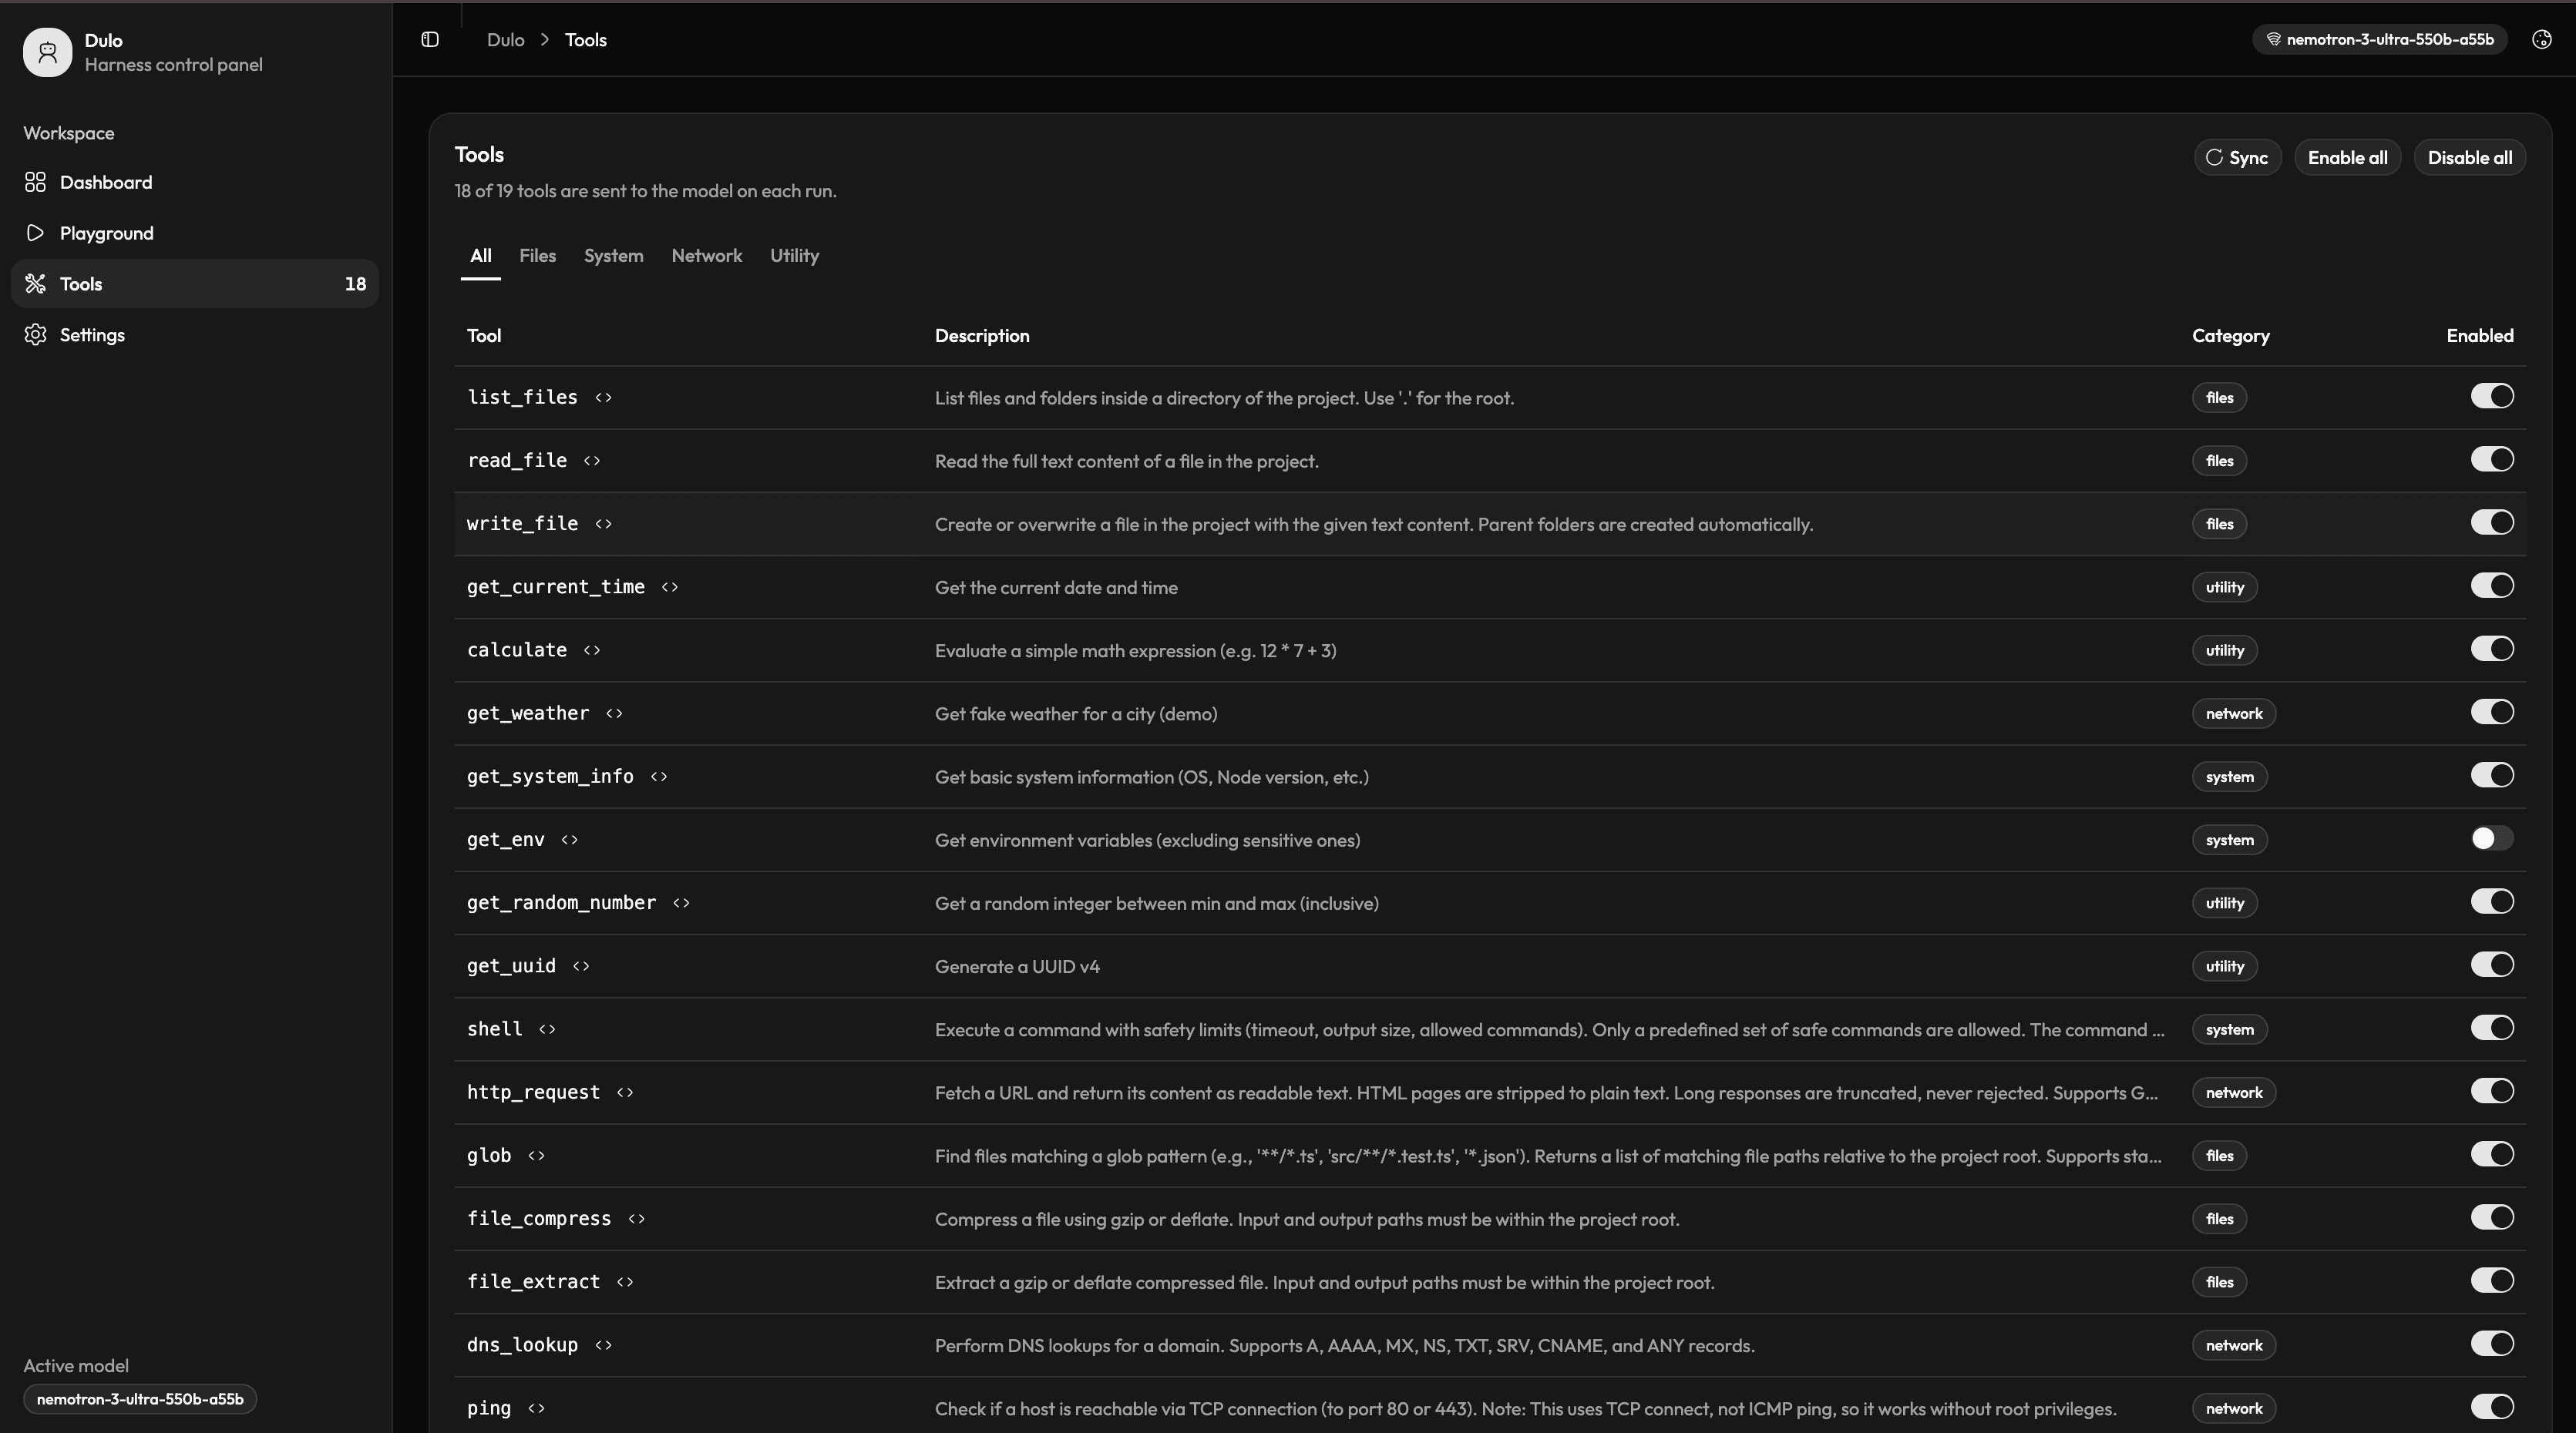Toggle off get_uuid tool
This screenshot has width=2576, height=1433.
click(2491, 965)
